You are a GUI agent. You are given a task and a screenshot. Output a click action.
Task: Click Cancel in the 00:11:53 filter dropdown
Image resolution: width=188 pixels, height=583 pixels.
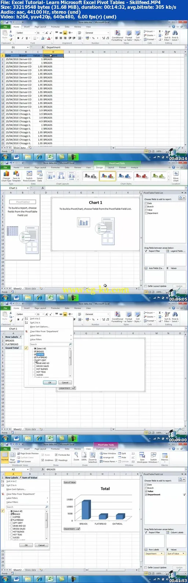tap(41, 545)
